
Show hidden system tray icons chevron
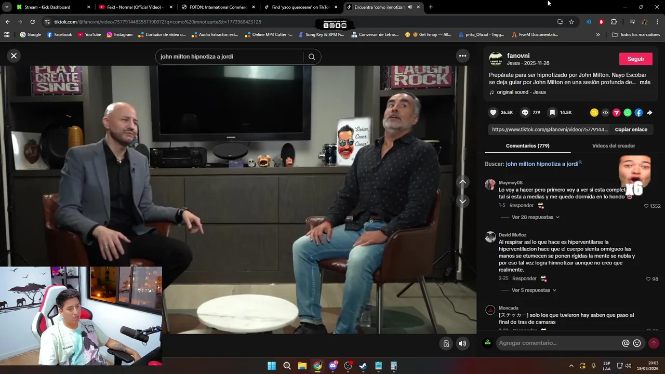(x=571, y=366)
